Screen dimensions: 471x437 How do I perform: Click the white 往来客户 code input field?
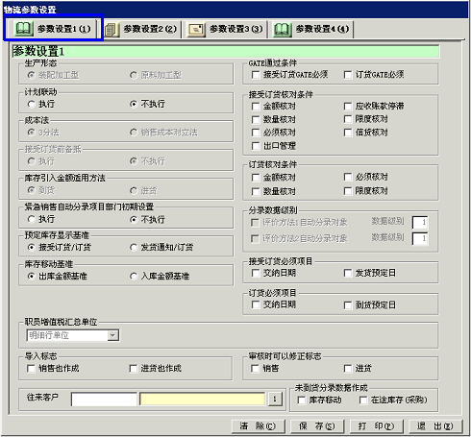104,400
